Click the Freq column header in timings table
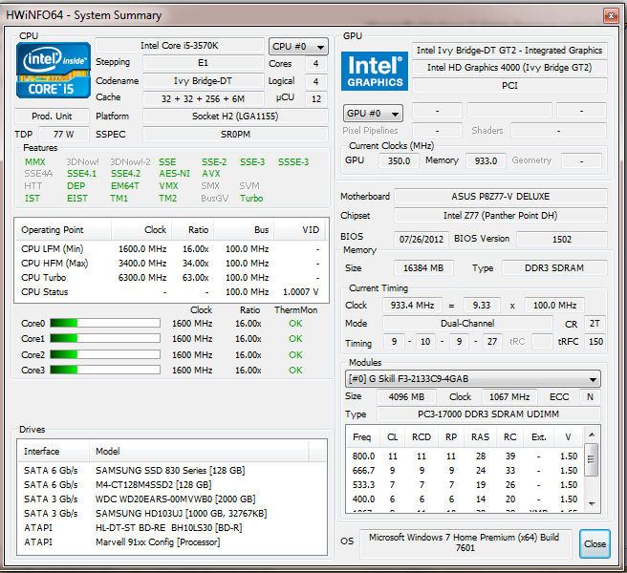Viewport: 627px width, 573px height. point(362,437)
